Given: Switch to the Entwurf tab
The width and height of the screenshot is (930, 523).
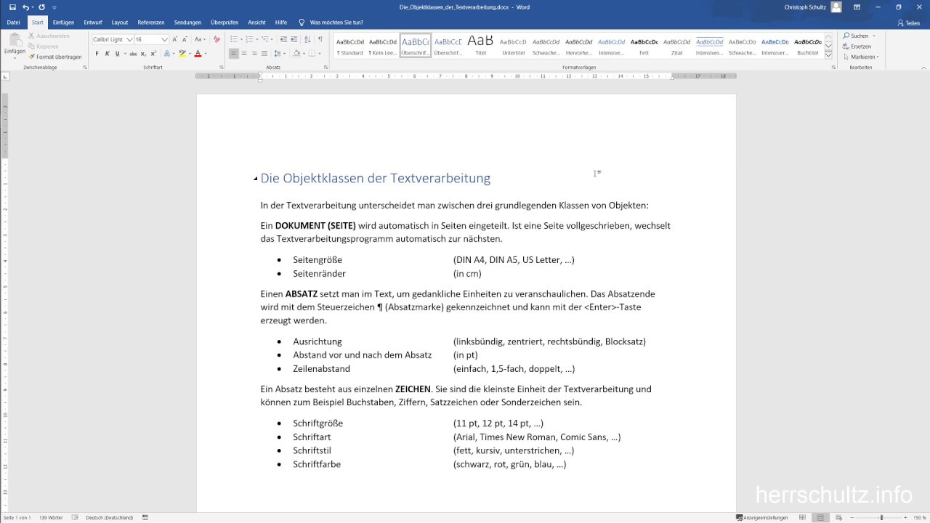Looking at the screenshot, I should click(x=93, y=23).
